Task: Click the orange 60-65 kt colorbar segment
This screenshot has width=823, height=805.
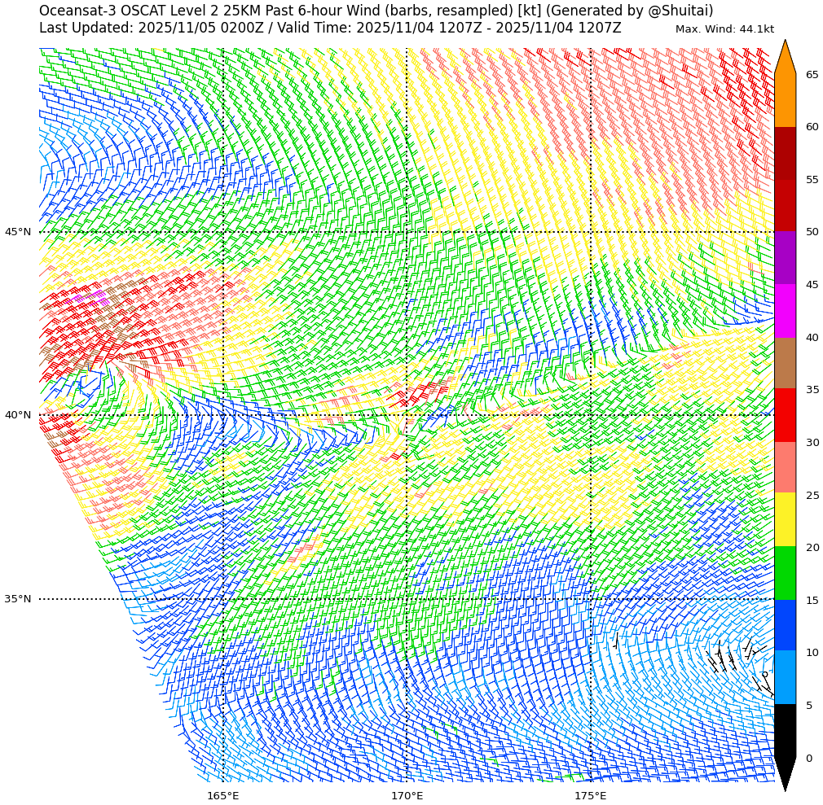Action: (x=785, y=100)
